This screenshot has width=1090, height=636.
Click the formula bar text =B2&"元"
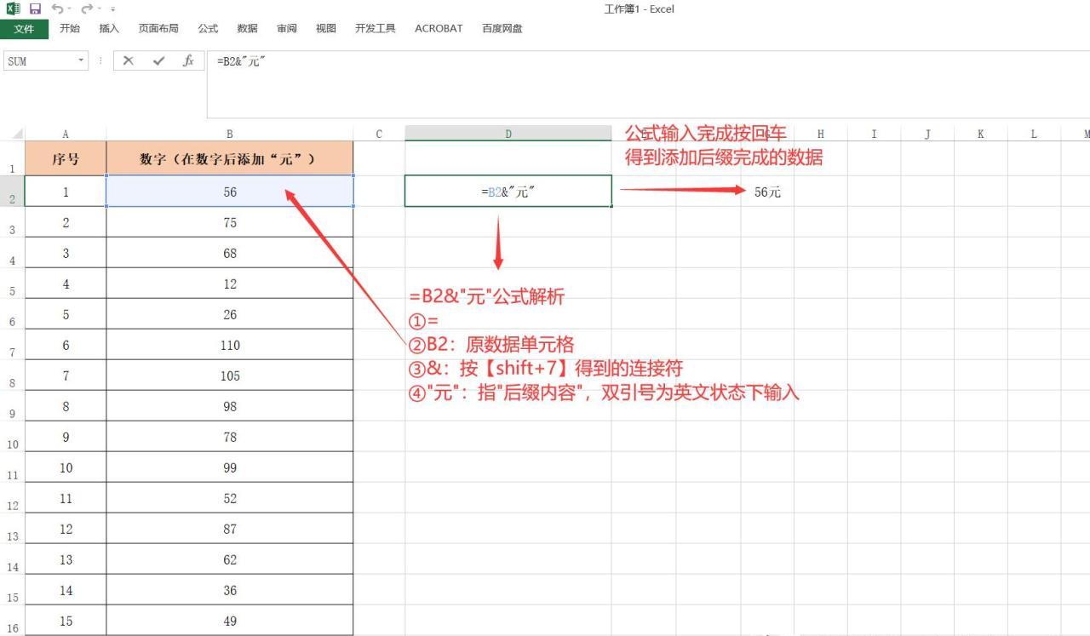[x=241, y=61]
